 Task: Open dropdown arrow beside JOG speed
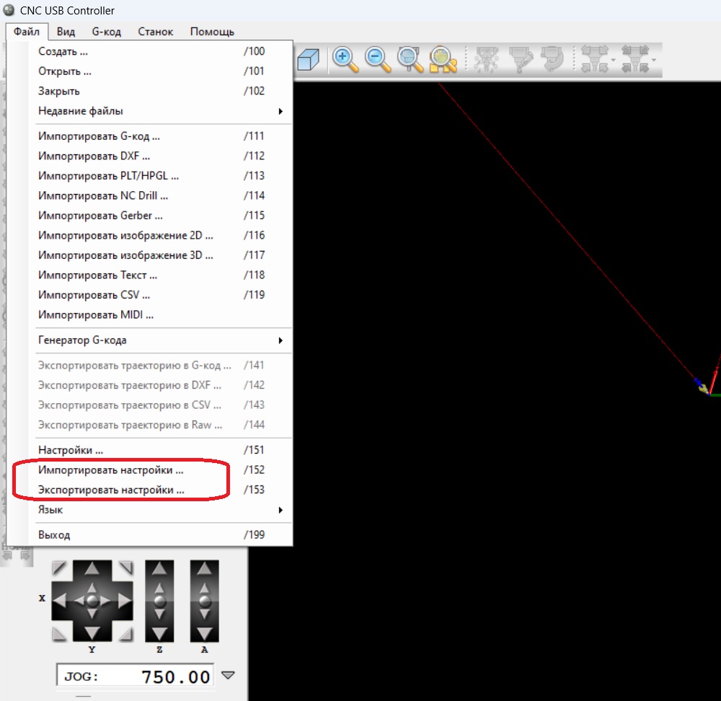point(228,675)
